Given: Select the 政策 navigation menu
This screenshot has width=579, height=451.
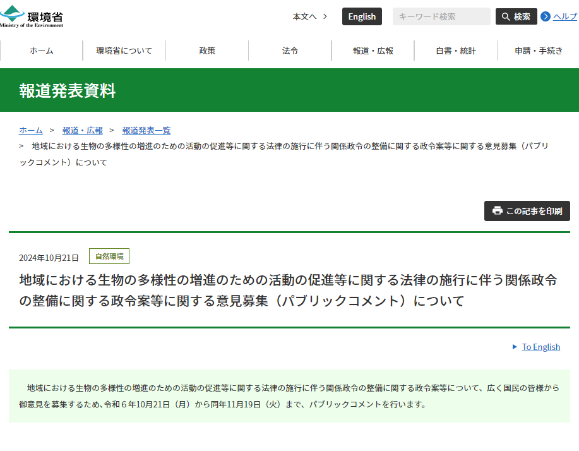Looking at the screenshot, I should 207,51.
